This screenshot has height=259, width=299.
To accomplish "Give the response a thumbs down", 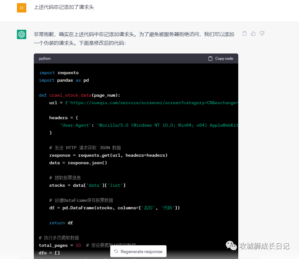I will (262, 33).
